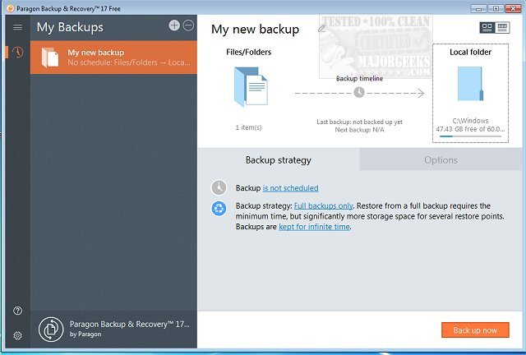
Task: Switch to list view layout icon
Action: coord(502,27)
